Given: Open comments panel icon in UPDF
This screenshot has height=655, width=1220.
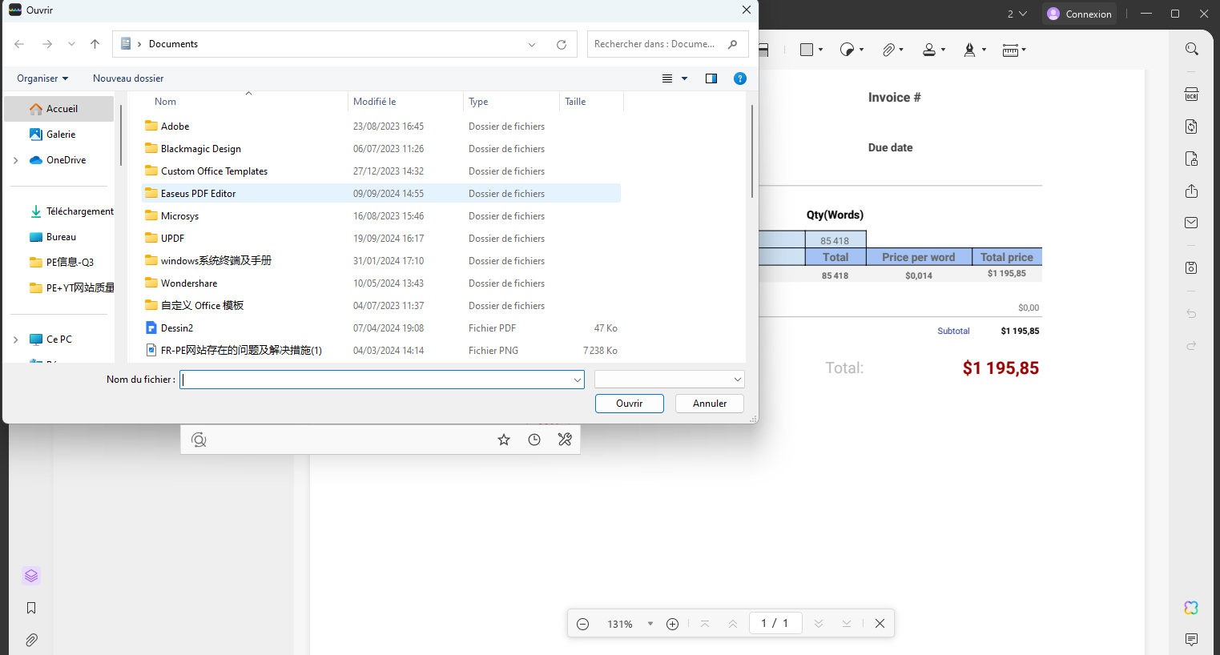Looking at the screenshot, I should coord(1192,639).
